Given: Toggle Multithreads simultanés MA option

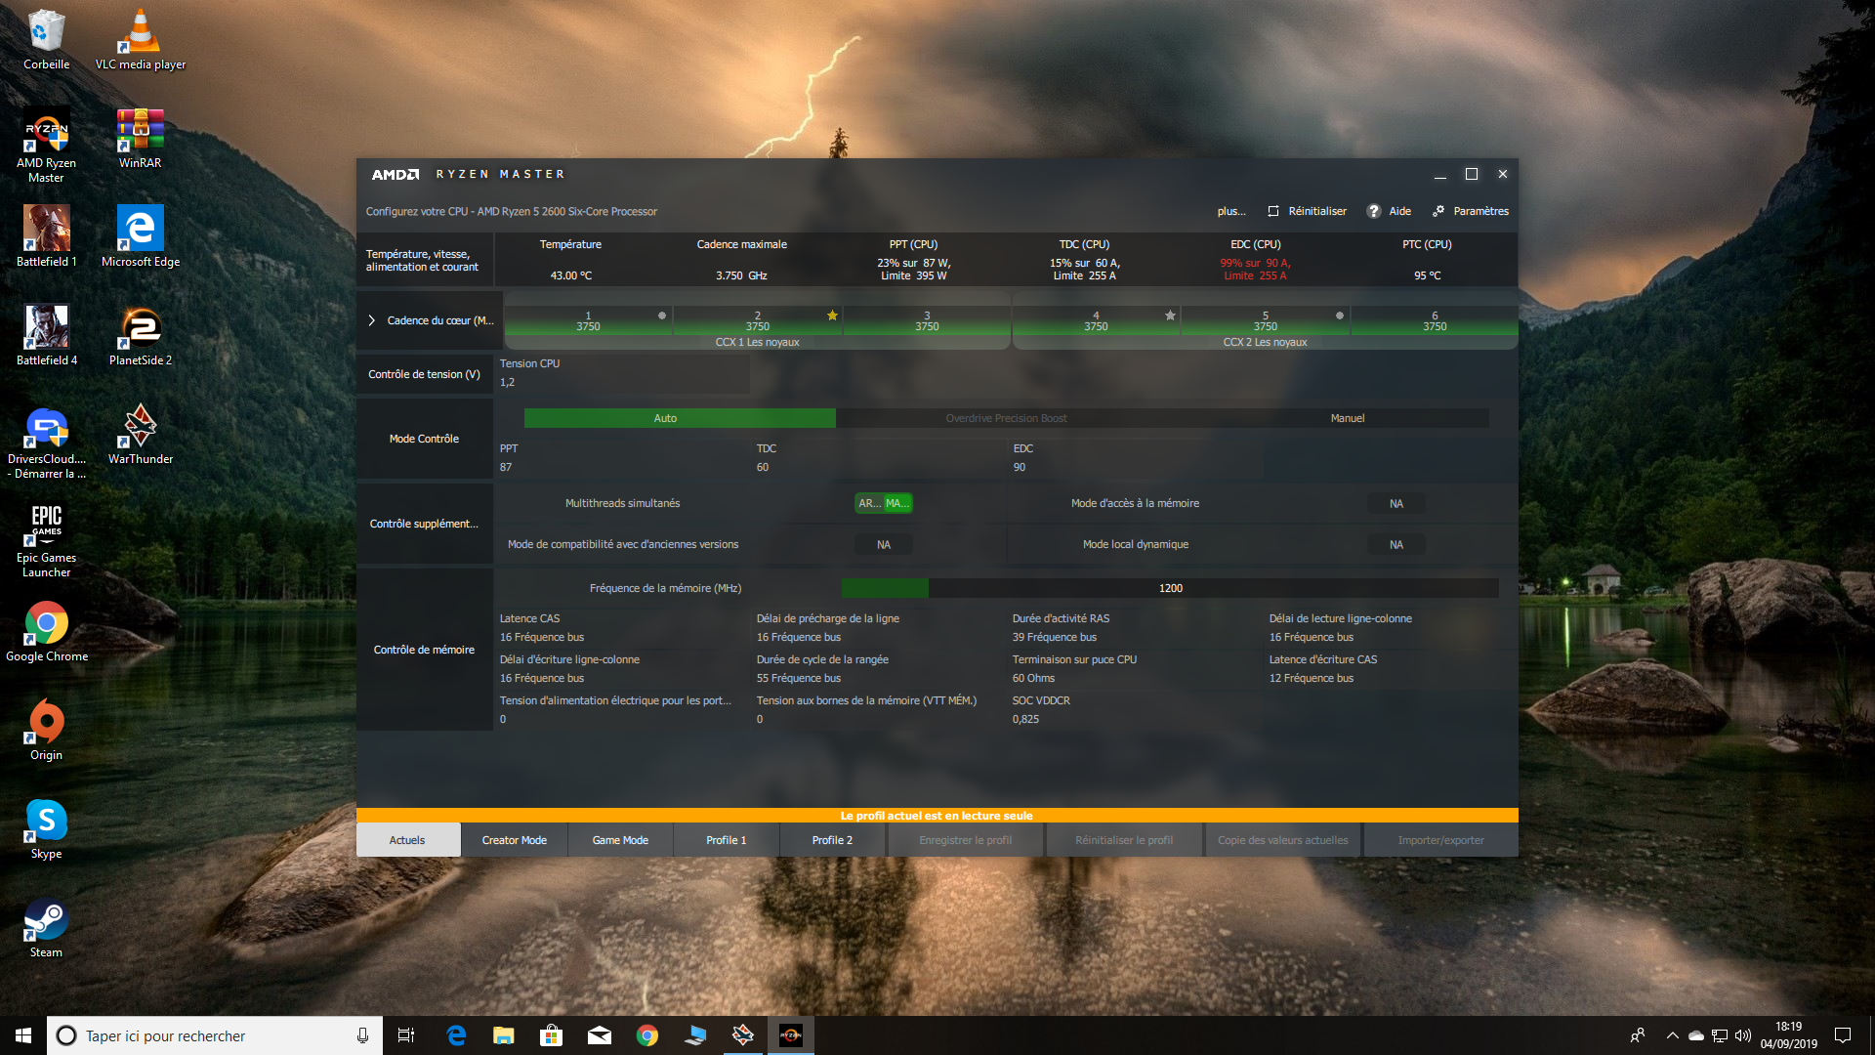Looking at the screenshot, I should [x=897, y=503].
